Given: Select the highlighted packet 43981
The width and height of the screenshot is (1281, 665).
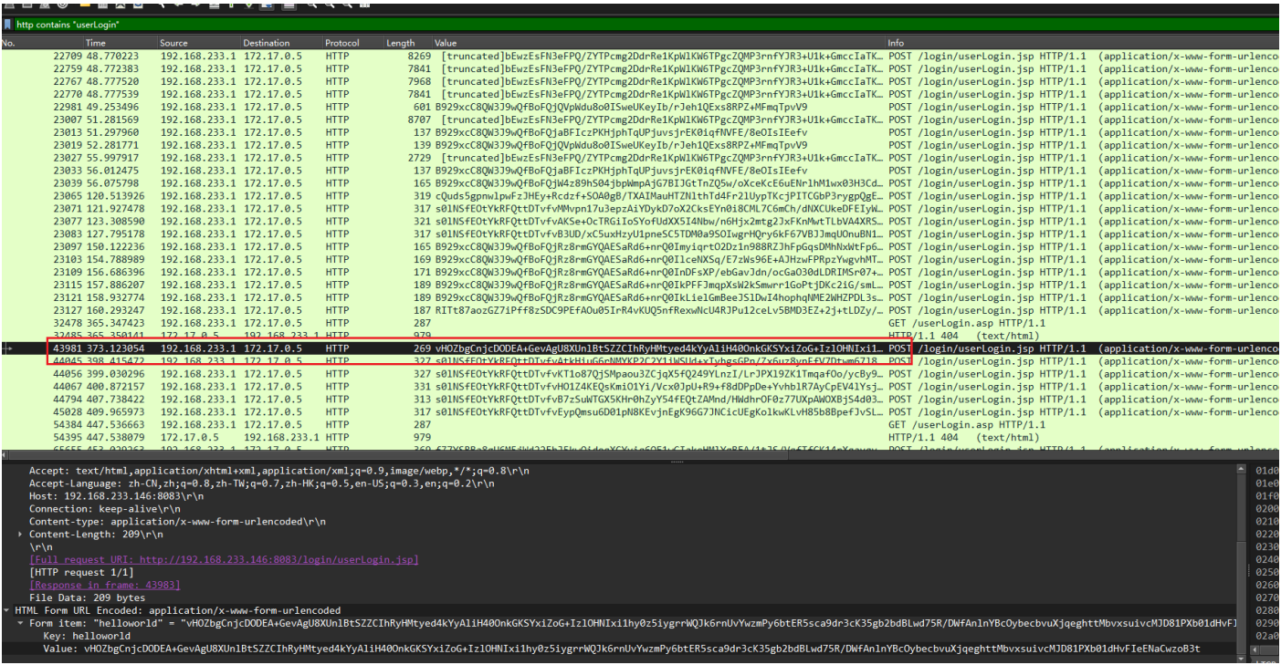Looking at the screenshot, I should 639,348.
